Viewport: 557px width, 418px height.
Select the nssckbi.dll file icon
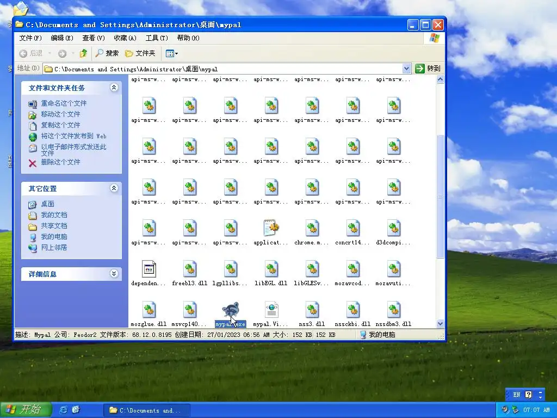coord(353,310)
